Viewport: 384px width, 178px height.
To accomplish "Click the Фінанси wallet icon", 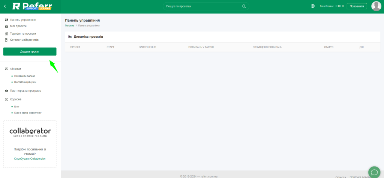I will (7, 69).
